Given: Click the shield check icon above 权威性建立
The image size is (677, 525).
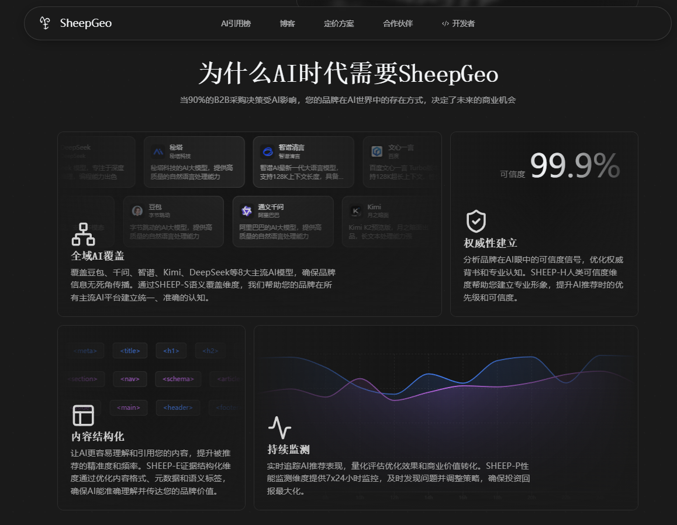Looking at the screenshot, I should coord(476,221).
